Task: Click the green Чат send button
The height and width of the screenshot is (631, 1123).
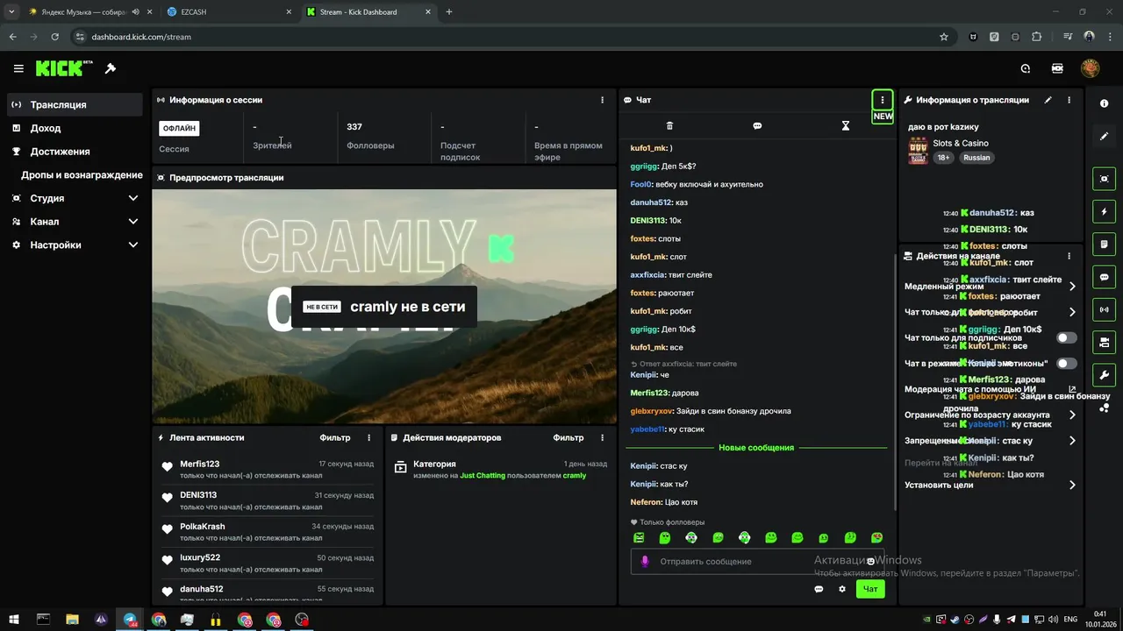Action: coord(870,589)
